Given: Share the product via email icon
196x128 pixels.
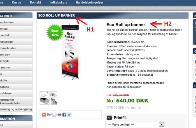Looking at the screenshot, I should tap(54, 115).
